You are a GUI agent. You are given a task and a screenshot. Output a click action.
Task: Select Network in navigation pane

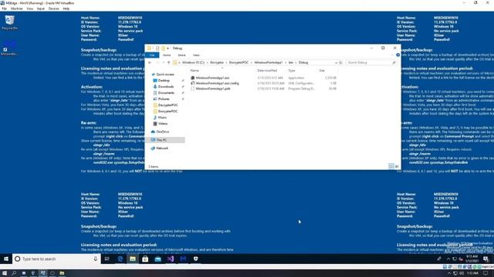click(x=162, y=149)
